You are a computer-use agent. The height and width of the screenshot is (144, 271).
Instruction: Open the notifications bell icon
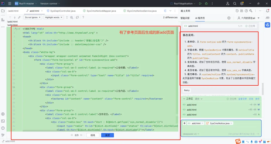click(267, 11)
